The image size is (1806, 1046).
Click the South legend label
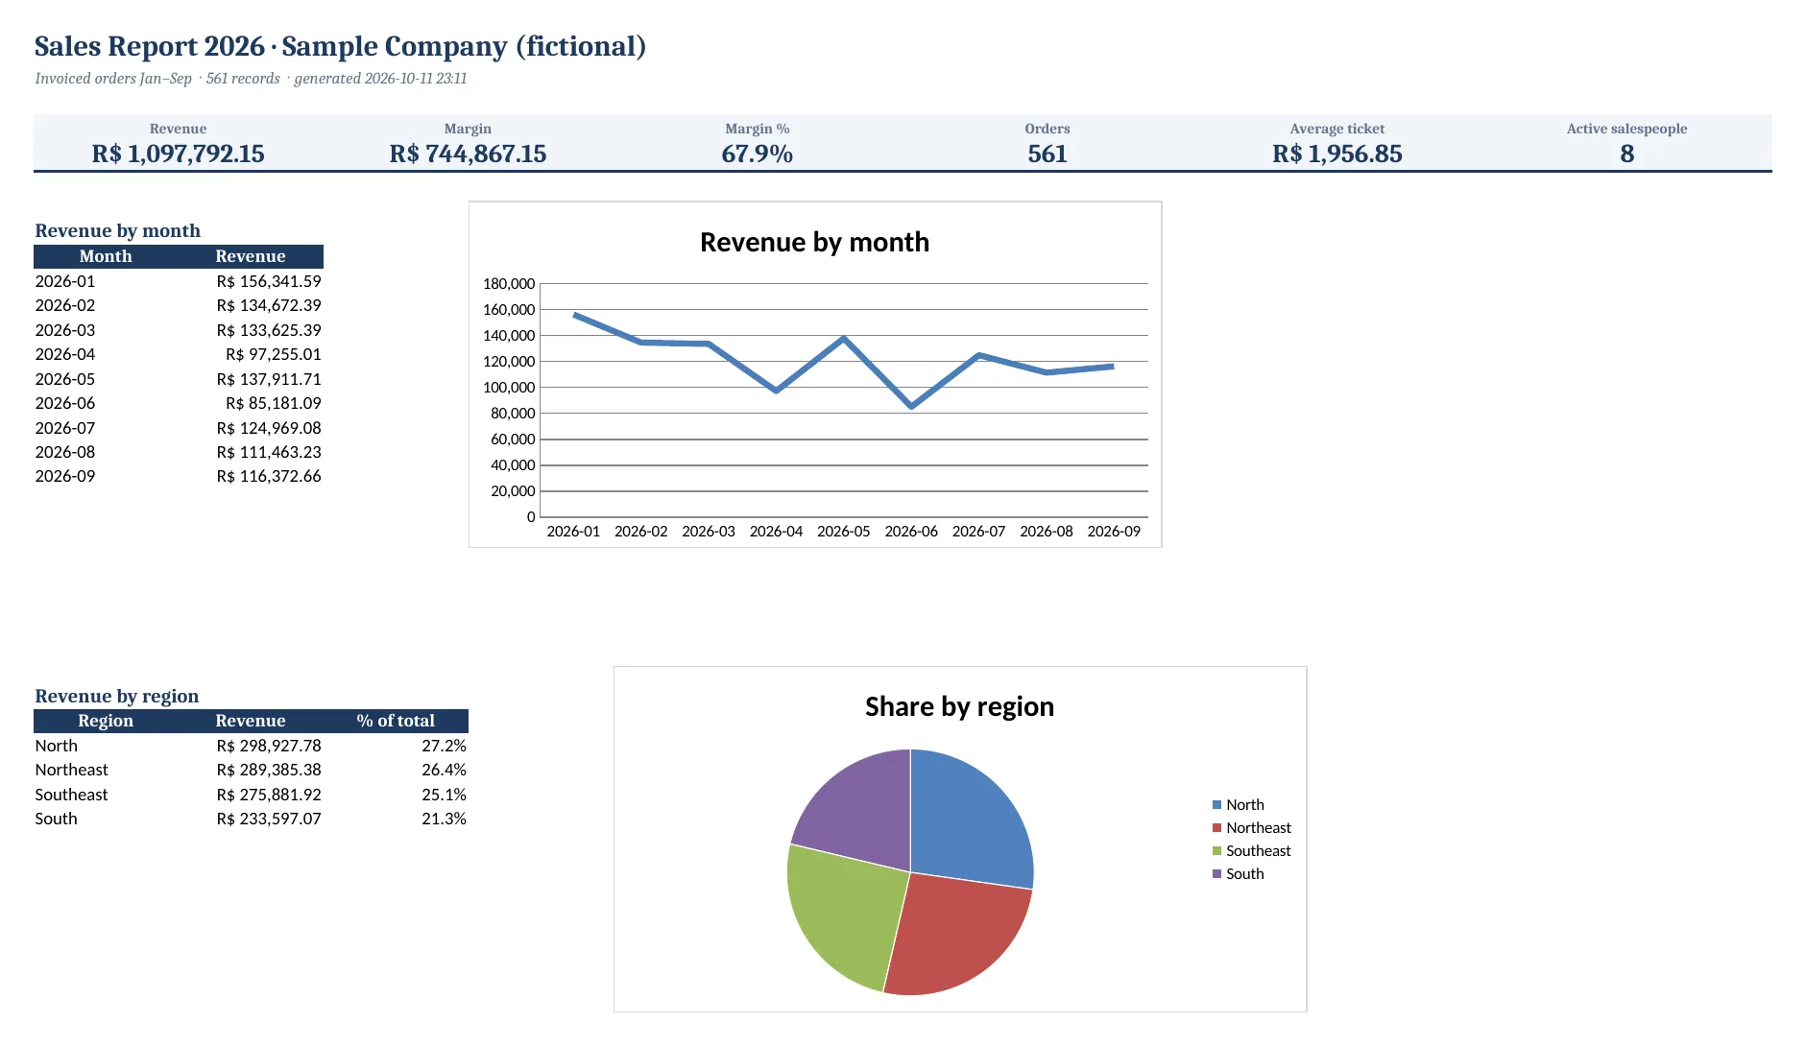pyautogui.click(x=1244, y=874)
